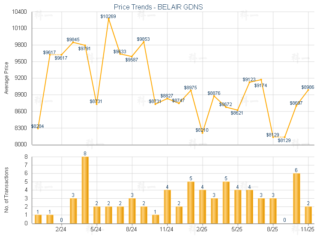Click the $8975 data point
This screenshot has width=317, height=236.
191,90
